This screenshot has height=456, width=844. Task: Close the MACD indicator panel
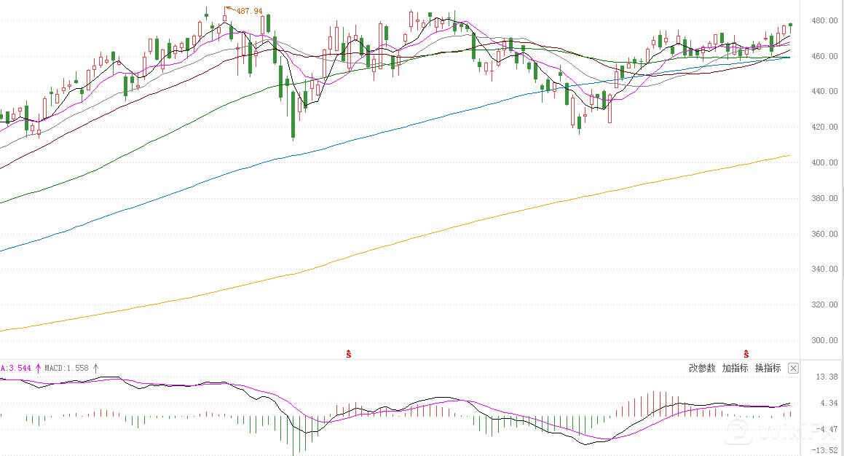[794, 369]
